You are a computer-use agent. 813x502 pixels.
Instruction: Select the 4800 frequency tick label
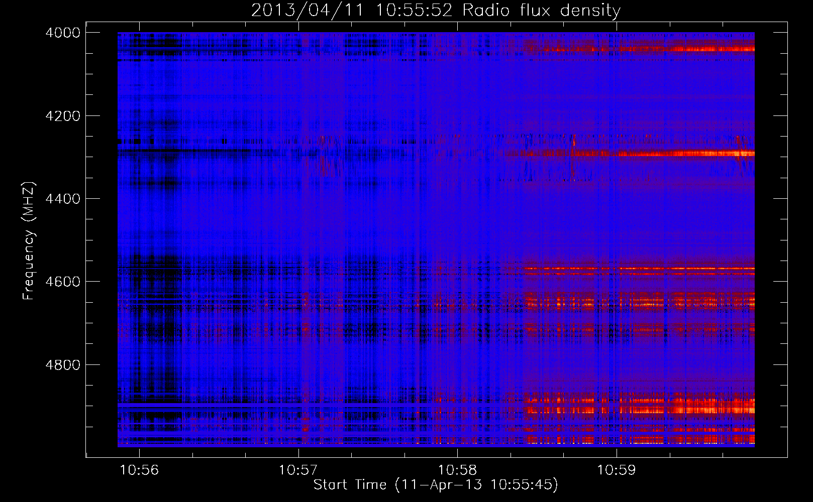point(63,364)
